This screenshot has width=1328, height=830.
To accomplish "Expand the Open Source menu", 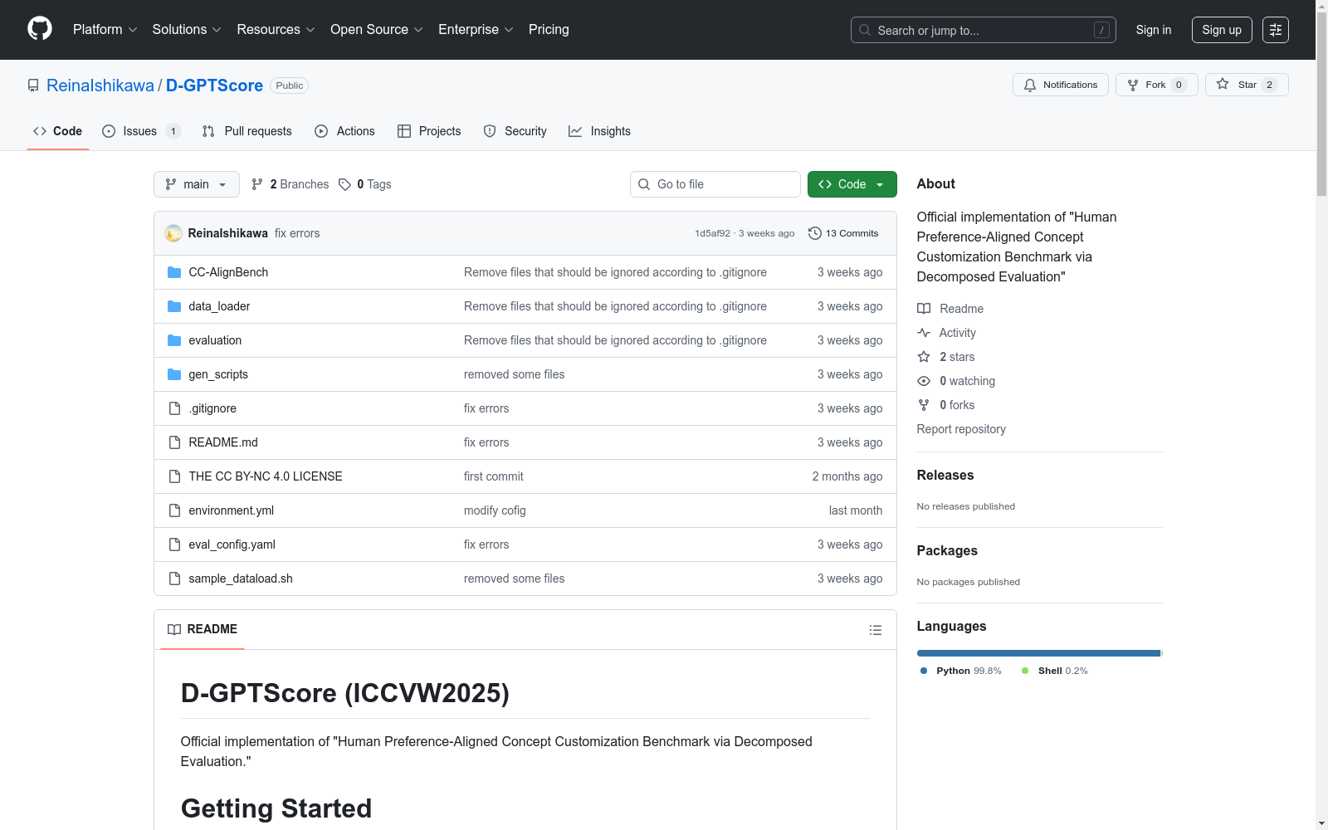I will pyautogui.click(x=377, y=30).
